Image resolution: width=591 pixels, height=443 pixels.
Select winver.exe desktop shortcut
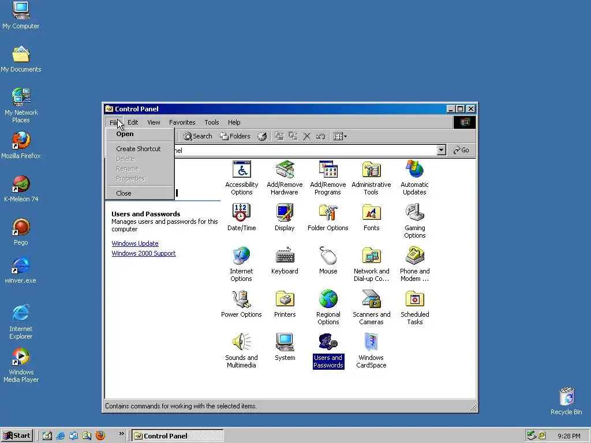(21, 271)
